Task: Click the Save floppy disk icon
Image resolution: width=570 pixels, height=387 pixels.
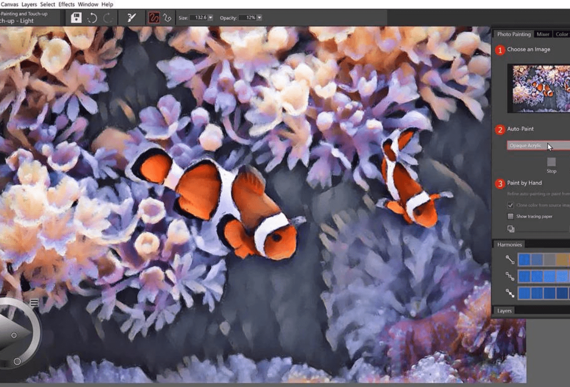Action: (x=76, y=18)
